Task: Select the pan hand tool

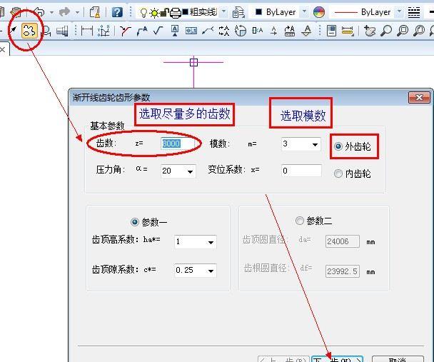Action: tap(370, 31)
